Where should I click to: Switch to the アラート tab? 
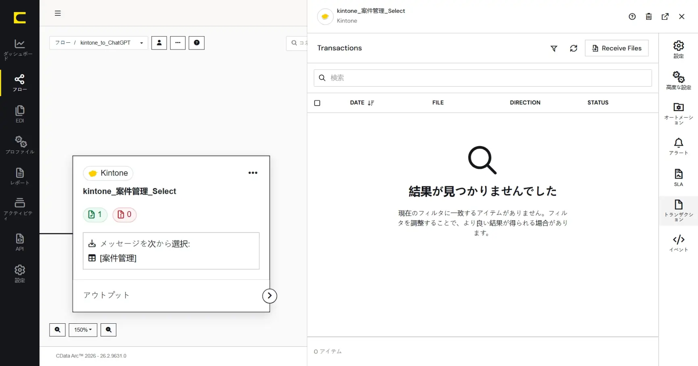pos(679,147)
